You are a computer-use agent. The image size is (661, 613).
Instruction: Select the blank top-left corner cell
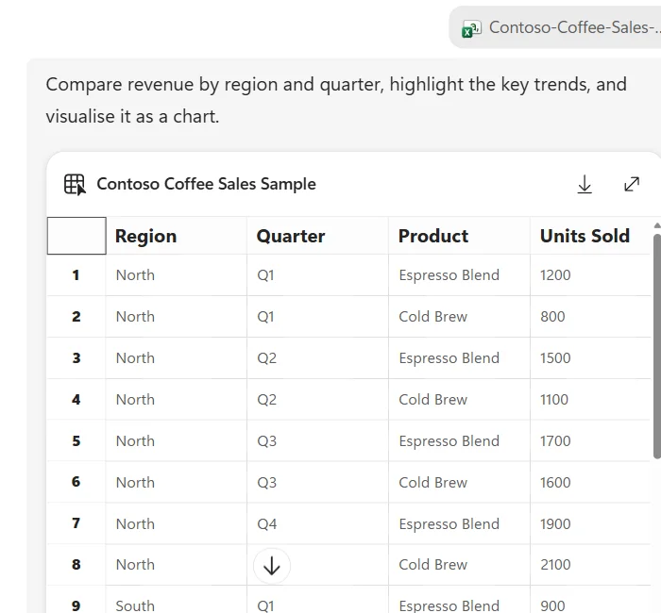click(76, 236)
